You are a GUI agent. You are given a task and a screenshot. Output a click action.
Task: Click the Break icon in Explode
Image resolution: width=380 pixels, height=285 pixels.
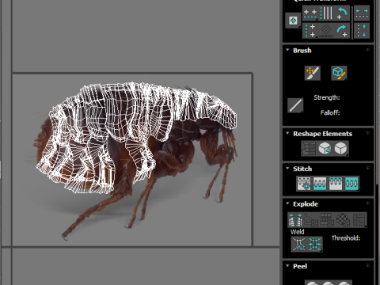click(x=295, y=220)
